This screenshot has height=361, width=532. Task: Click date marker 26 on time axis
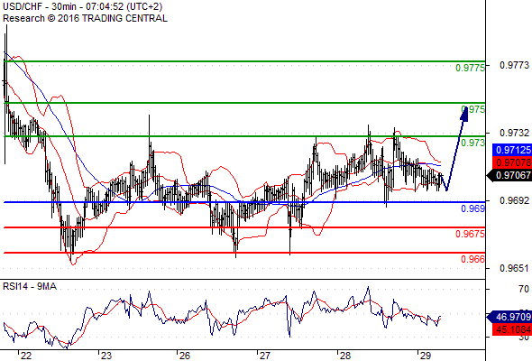tap(185, 356)
